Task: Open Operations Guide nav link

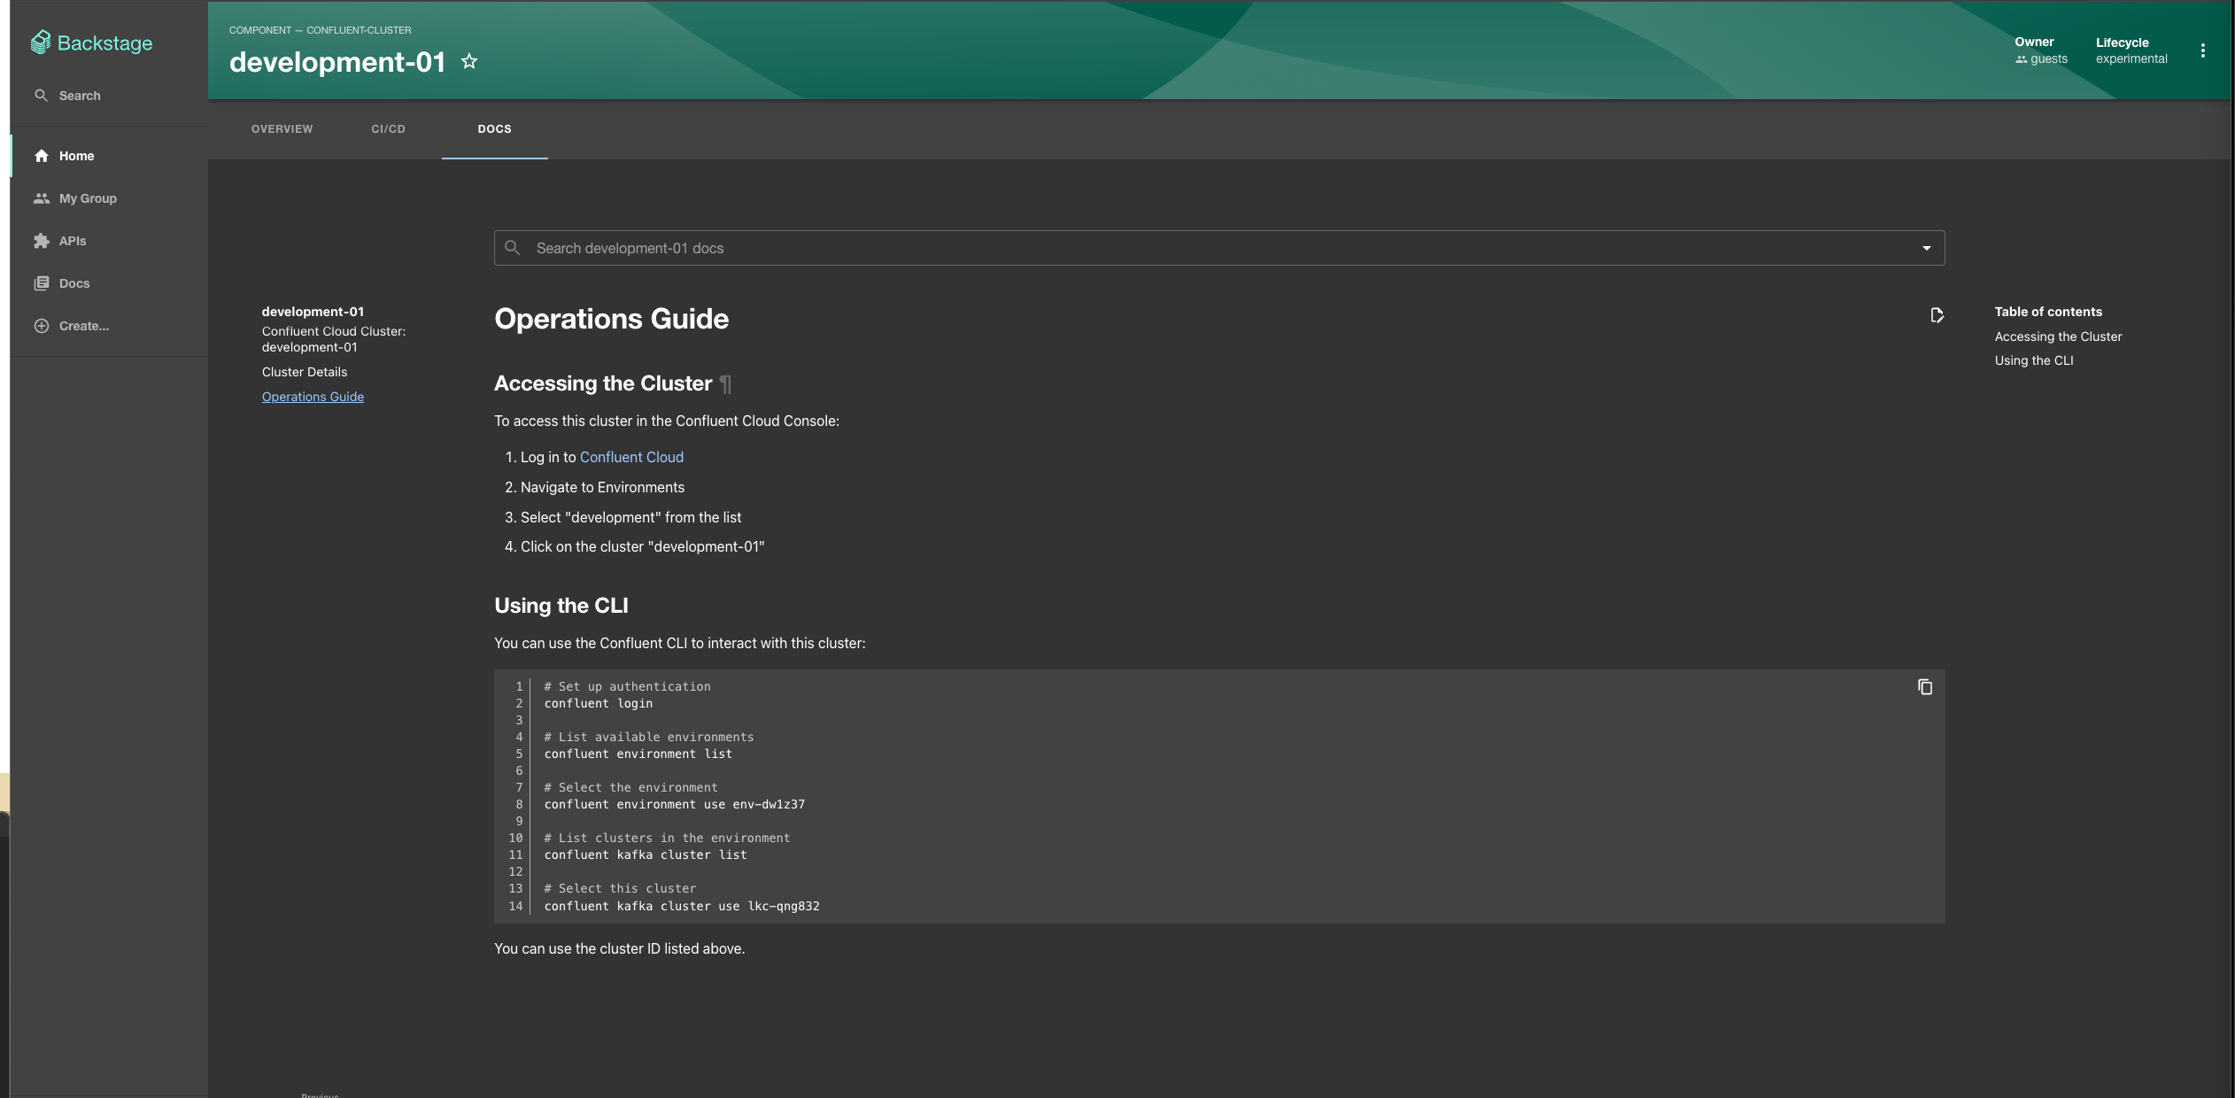Action: pyautogui.click(x=313, y=397)
